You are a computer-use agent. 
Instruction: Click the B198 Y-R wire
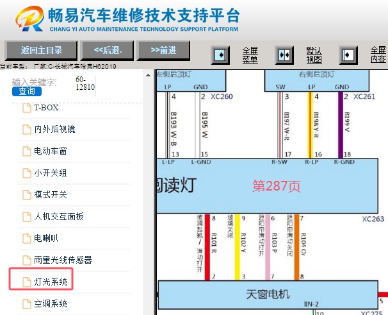click(311, 125)
